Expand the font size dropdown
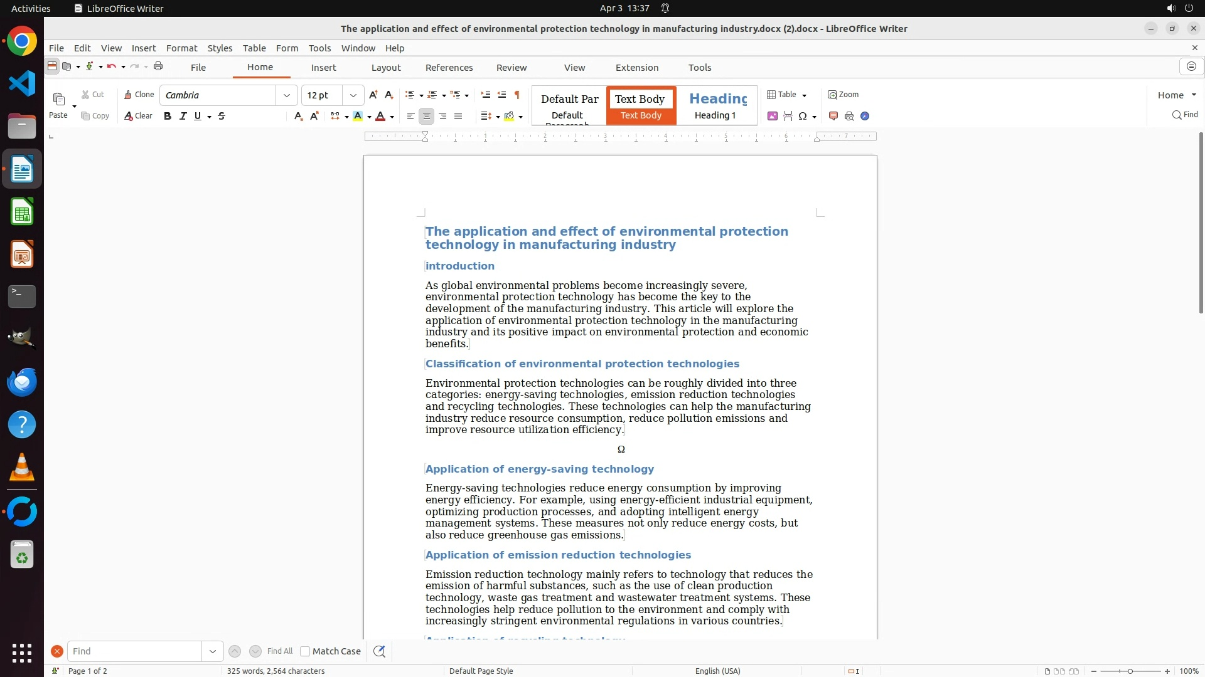Viewport: 1205px width, 677px height. pos(353,95)
